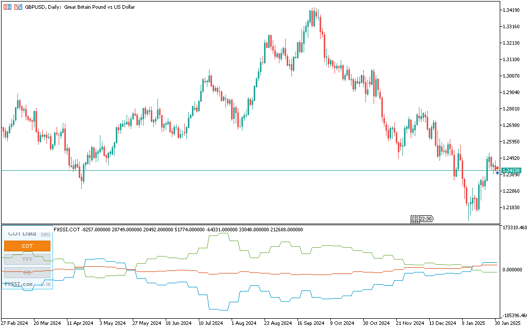Open the FXSSI.com link
This screenshot has height=329, width=527.
(19, 284)
